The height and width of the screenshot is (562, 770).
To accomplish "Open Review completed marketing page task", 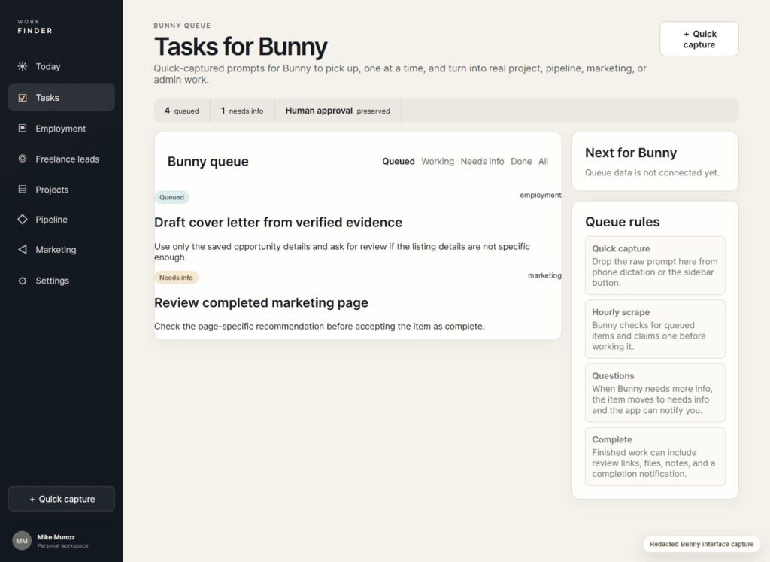I will [x=261, y=302].
